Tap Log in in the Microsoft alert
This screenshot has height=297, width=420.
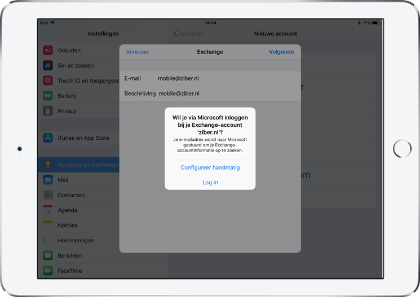point(210,183)
